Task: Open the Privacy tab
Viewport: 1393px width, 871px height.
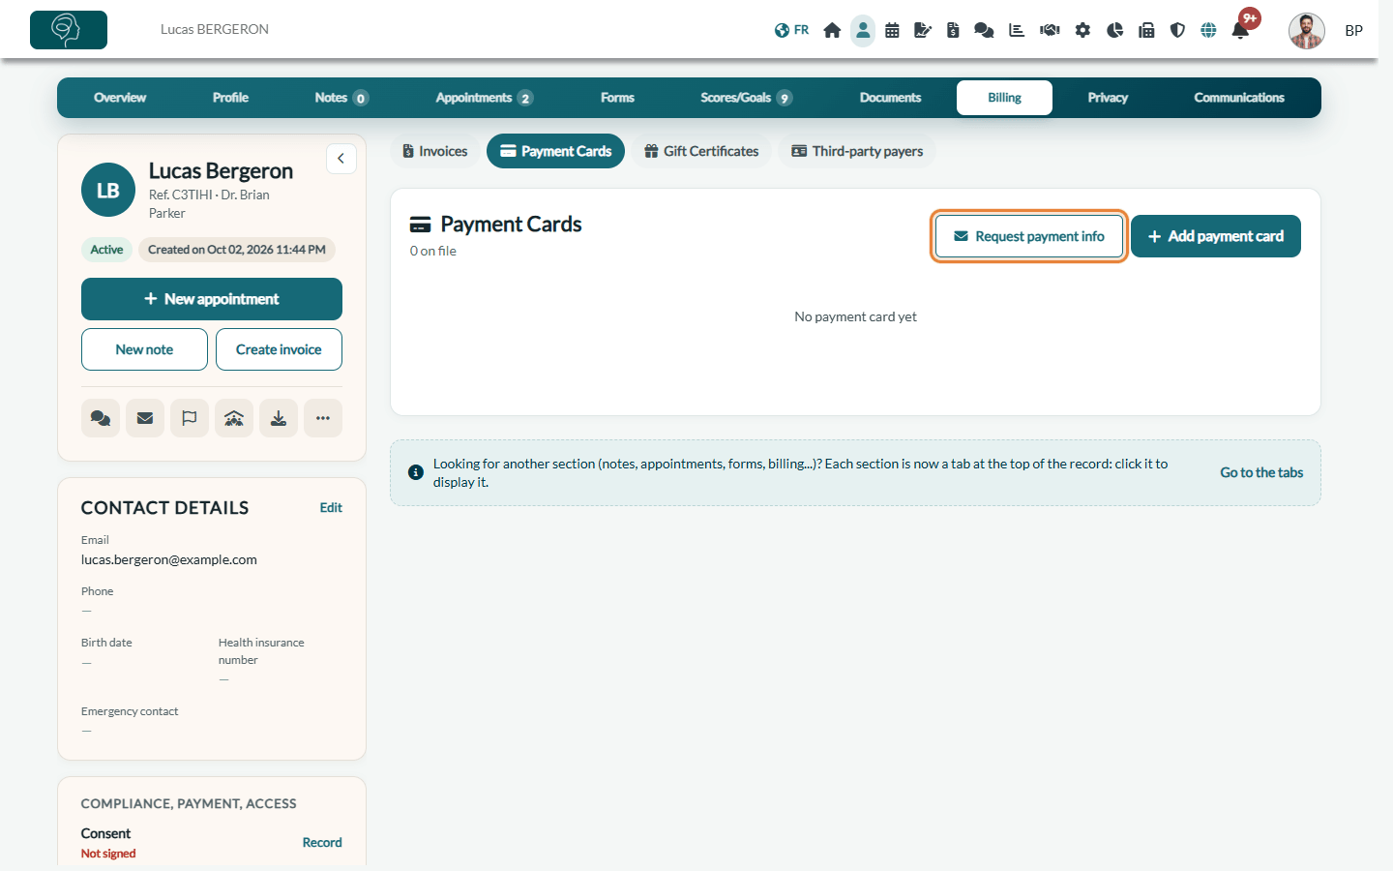Action: tap(1108, 98)
